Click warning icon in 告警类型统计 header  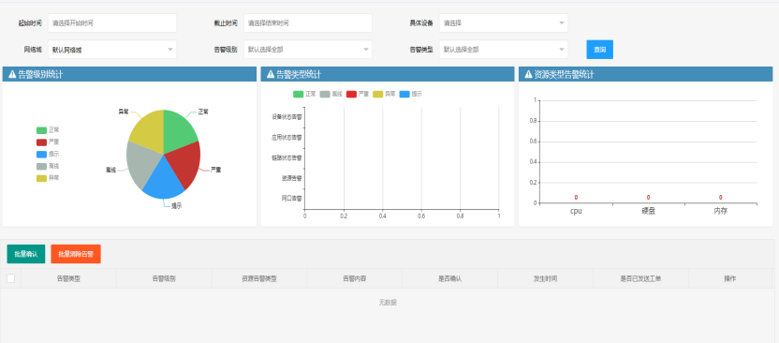click(x=271, y=75)
